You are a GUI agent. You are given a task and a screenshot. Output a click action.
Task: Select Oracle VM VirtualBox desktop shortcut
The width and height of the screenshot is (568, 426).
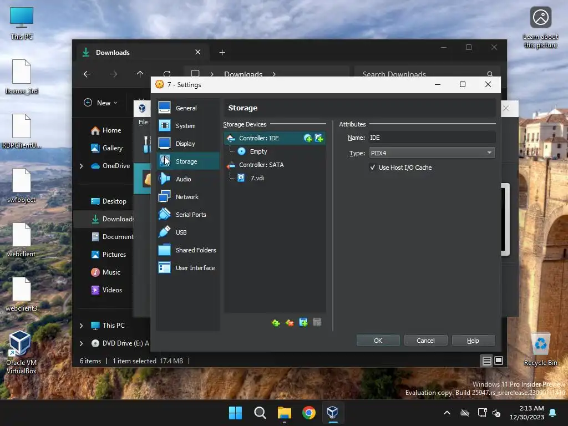tap(21, 352)
